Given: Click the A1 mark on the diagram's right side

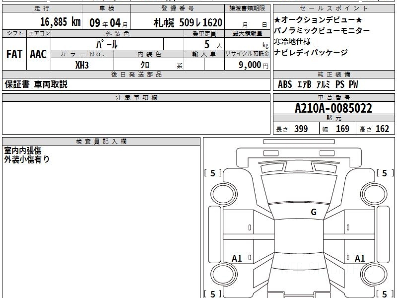Looking at the screenshot, I should tap(360, 259).
